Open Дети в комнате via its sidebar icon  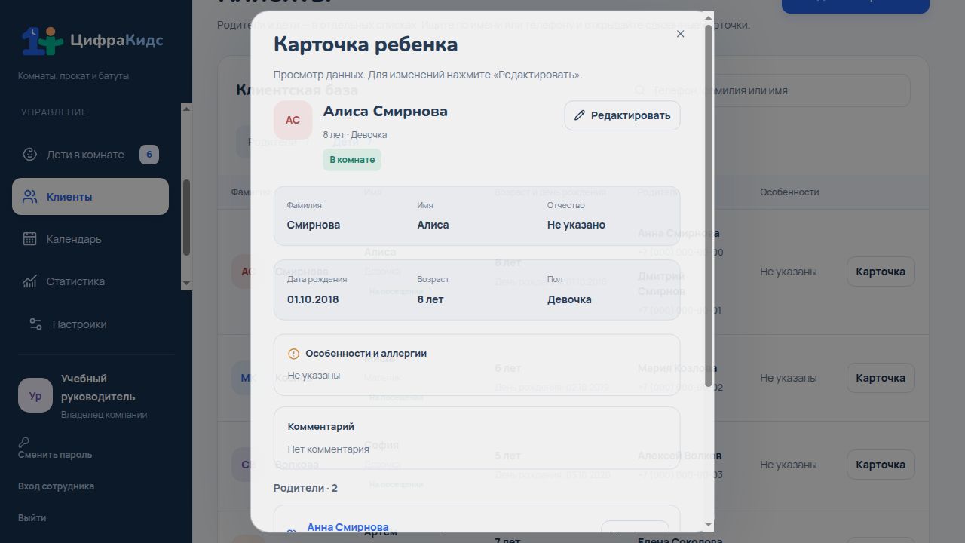tap(29, 155)
